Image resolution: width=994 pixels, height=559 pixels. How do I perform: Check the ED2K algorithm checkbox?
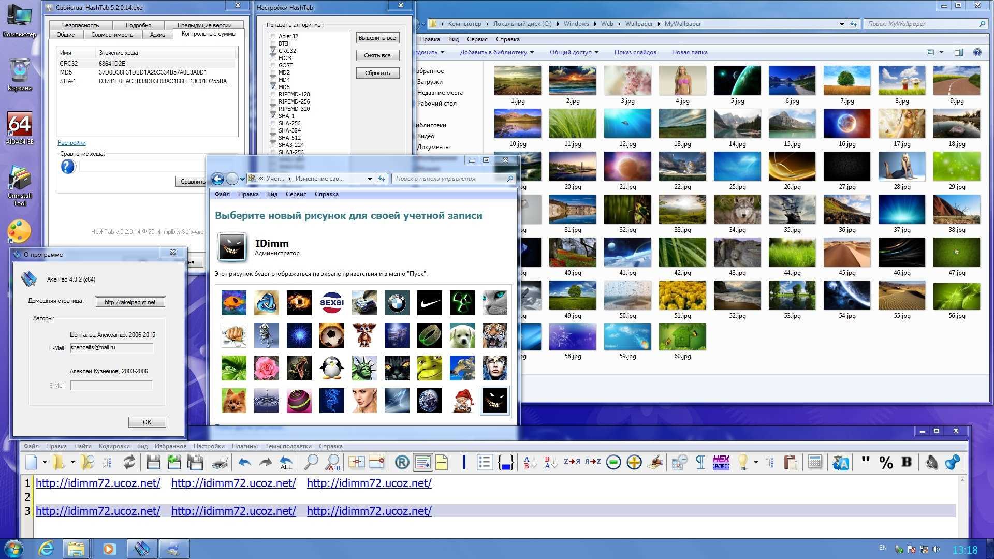click(x=273, y=58)
